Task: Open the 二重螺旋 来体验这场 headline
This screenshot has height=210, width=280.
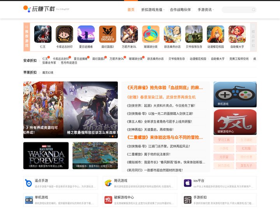Action: (x=165, y=137)
